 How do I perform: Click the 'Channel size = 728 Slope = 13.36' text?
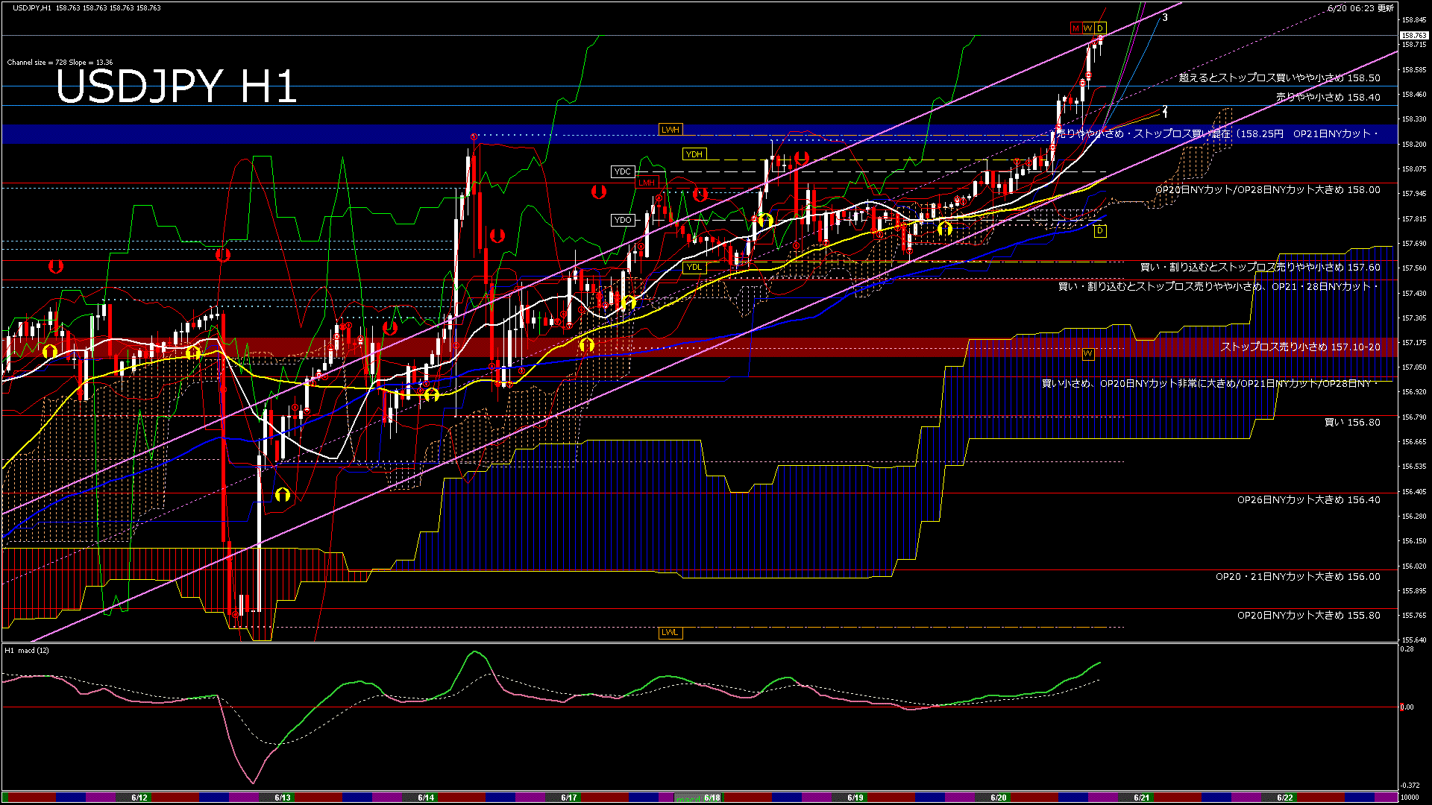pyautogui.click(x=60, y=63)
